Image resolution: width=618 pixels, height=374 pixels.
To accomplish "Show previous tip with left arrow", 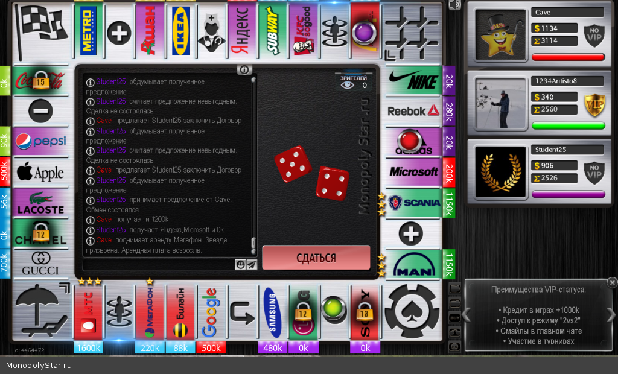I will point(467,315).
